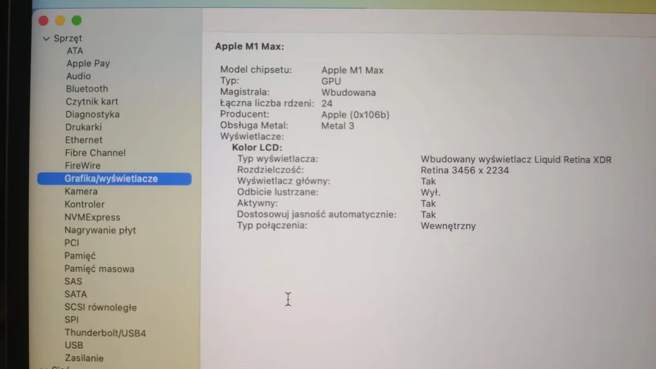
Task: Click the Typ połączenia value Wewnętrzny
Action: (x=448, y=226)
